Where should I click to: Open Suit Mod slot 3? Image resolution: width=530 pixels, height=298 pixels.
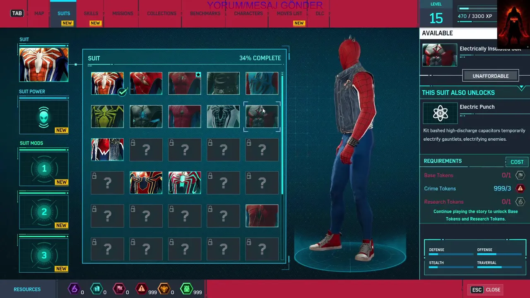[44, 255]
